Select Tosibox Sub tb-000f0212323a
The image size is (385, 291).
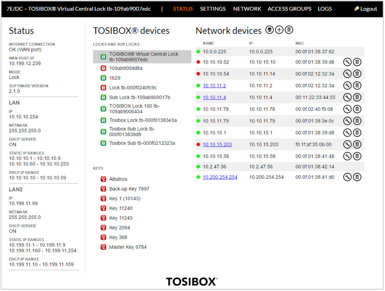pos(142,143)
